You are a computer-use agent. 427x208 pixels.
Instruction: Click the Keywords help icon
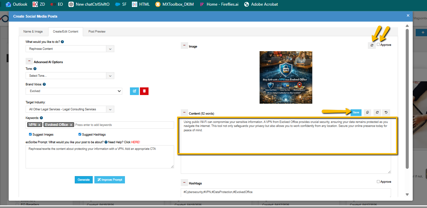click(x=41, y=118)
